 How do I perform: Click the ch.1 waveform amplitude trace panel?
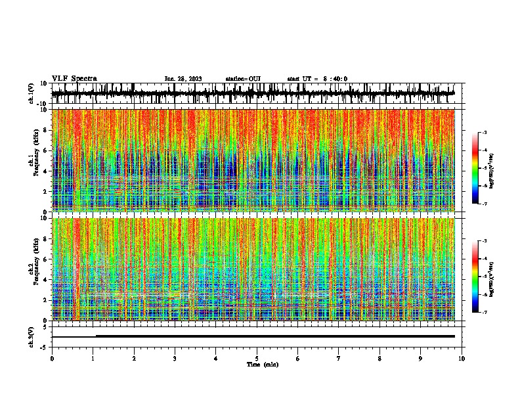[x=257, y=93]
